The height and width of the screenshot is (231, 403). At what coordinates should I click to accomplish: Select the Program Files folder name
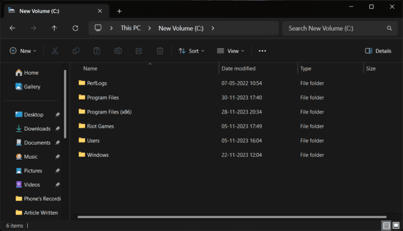(103, 98)
